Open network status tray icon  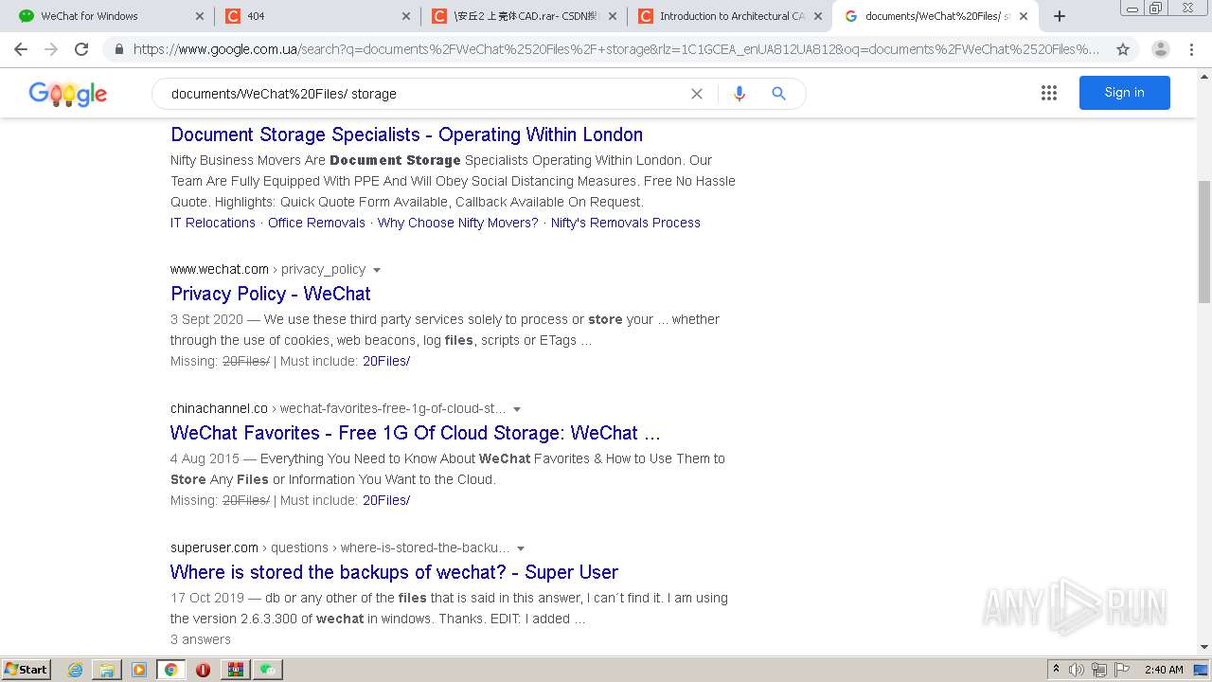1099,670
